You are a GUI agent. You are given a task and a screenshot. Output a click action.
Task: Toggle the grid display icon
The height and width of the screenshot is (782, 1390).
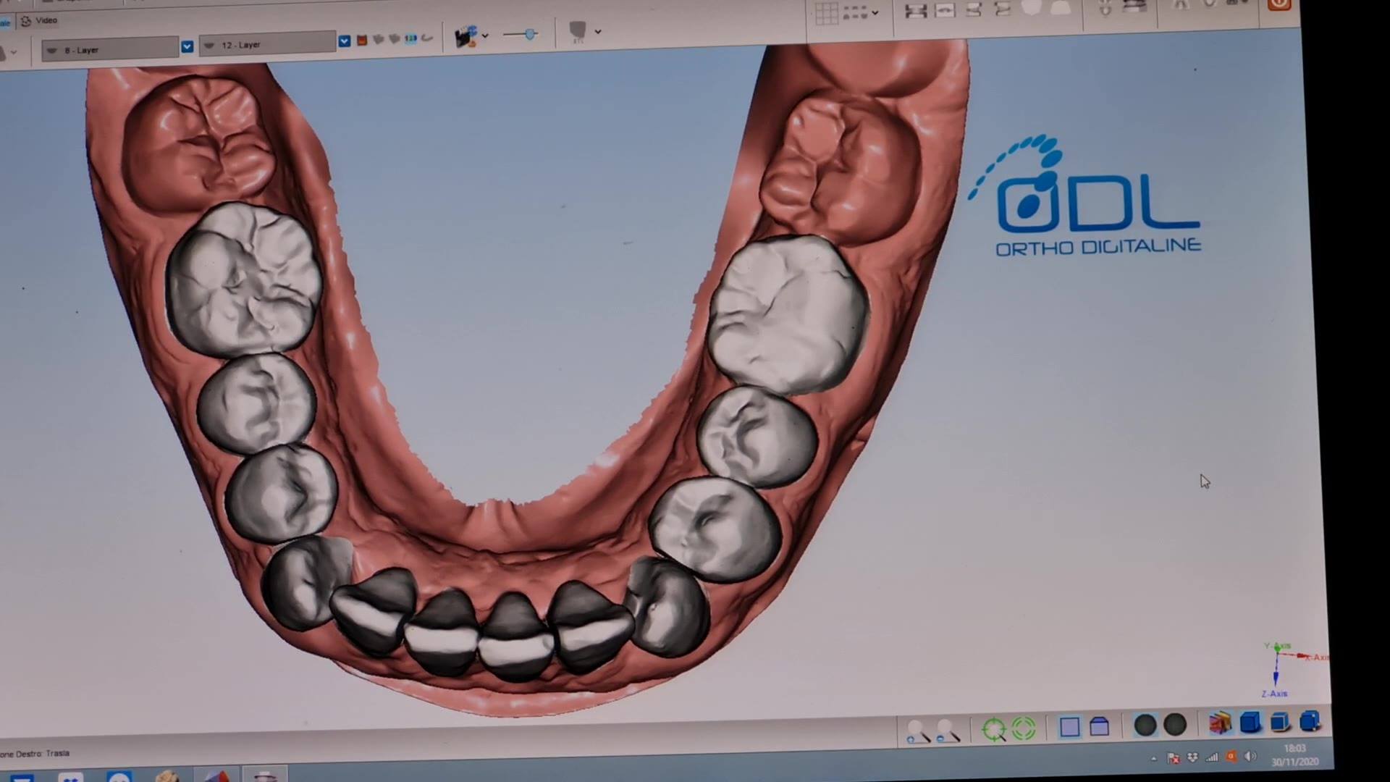coord(826,13)
